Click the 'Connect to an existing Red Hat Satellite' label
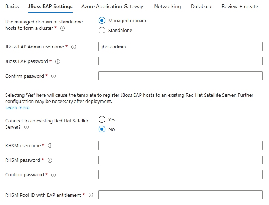Screen dimensions: 269x205 pyautogui.click(x=47, y=121)
